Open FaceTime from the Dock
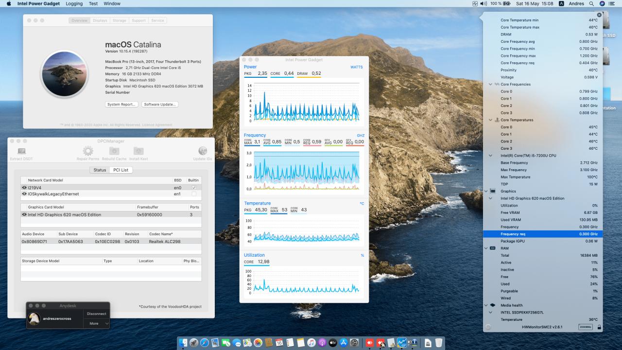 pyautogui.click(x=226, y=343)
